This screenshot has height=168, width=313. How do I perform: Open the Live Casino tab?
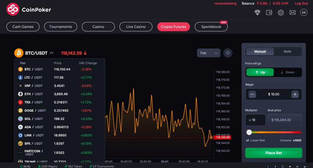point(136,27)
